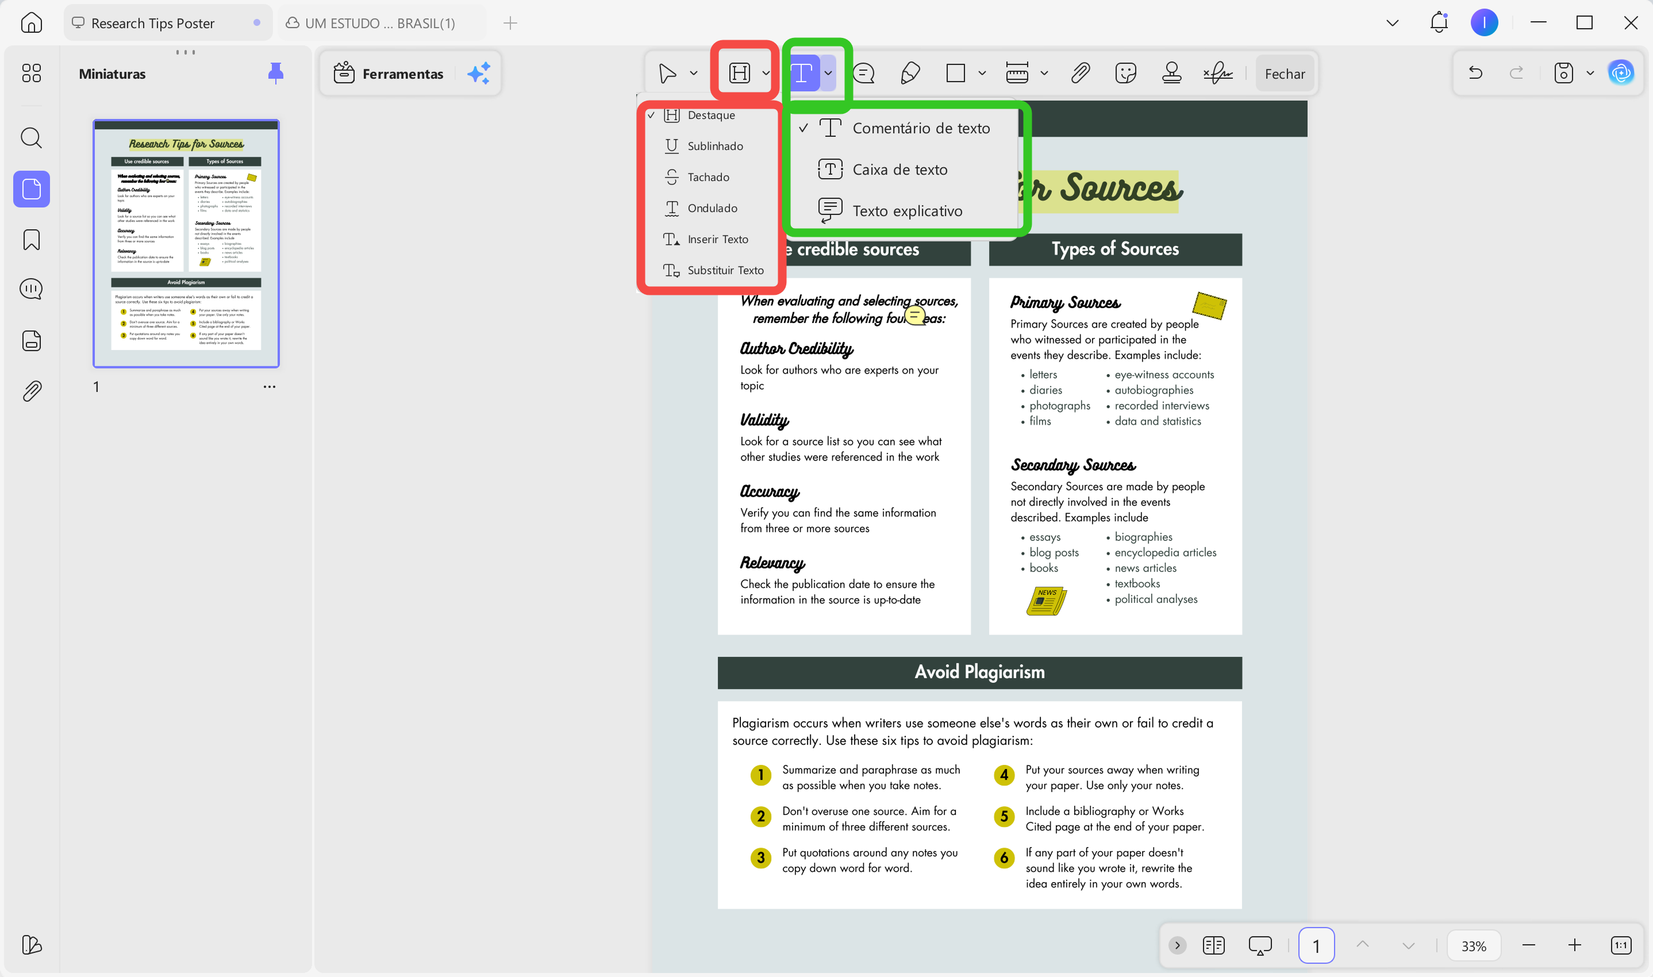Go to previous page arrow
The width and height of the screenshot is (1653, 977).
pyautogui.click(x=1363, y=945)
